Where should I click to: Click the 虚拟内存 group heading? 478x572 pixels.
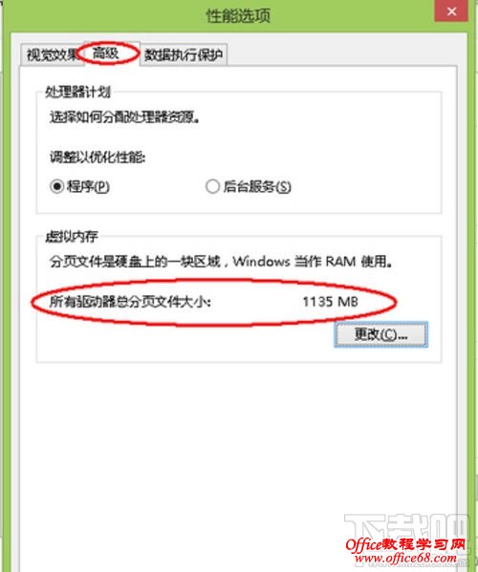click(x=72, y=237)
